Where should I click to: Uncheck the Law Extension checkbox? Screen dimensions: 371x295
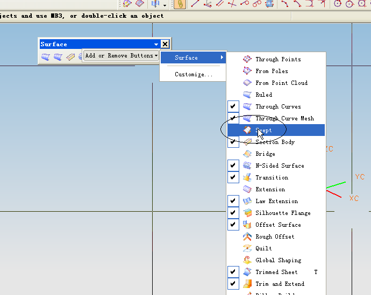[x=233, y=200]
